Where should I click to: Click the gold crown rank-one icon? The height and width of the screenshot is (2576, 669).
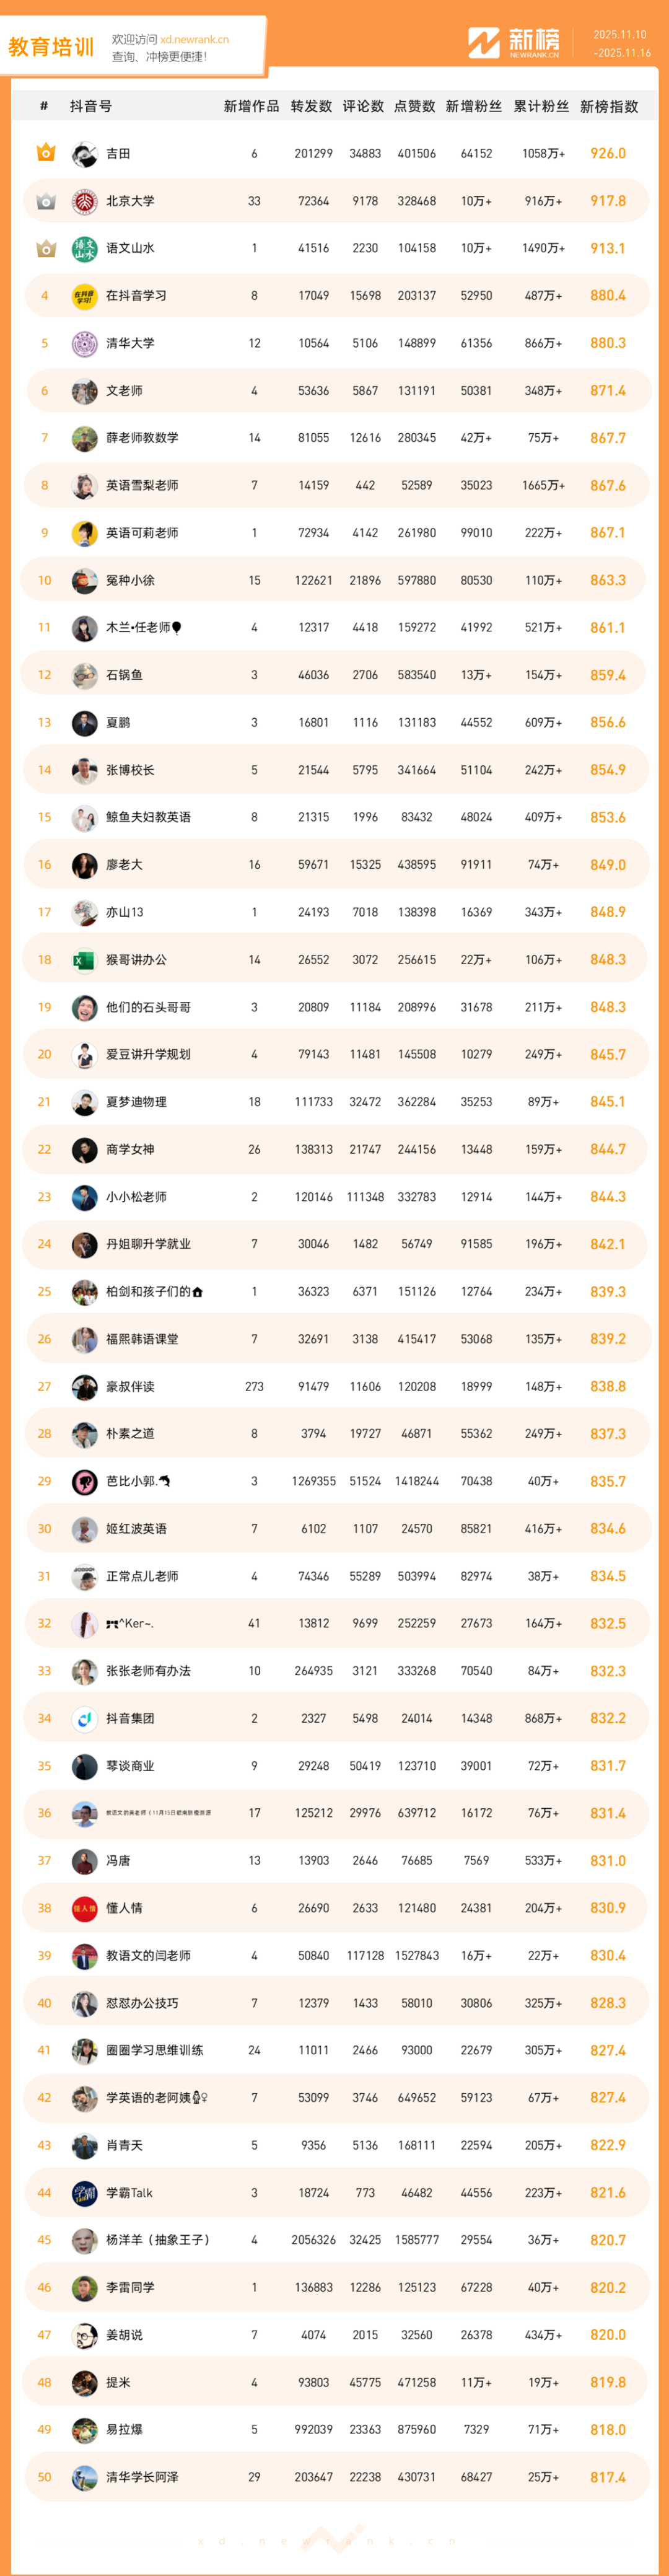tap(45, 153)
